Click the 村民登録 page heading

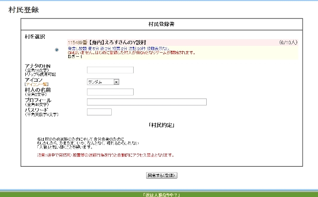click(23, 10)
